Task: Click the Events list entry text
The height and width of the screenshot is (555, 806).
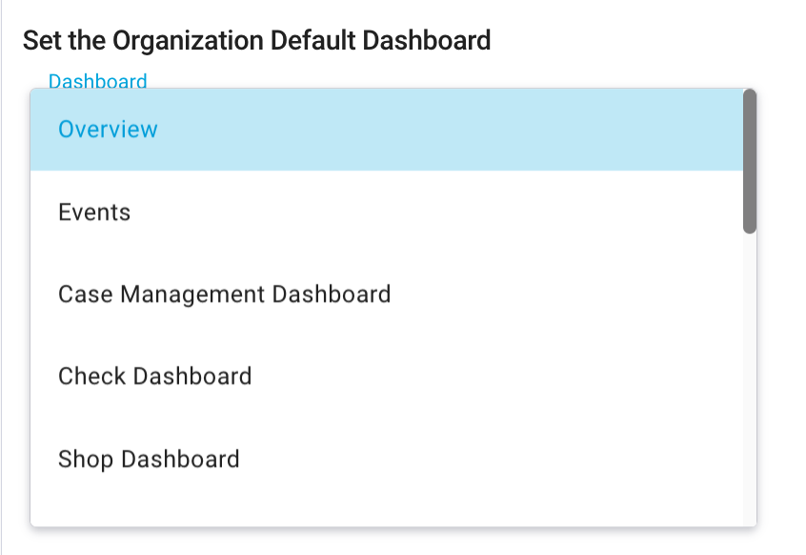Action: click(94, 212)
